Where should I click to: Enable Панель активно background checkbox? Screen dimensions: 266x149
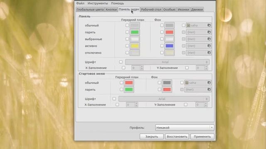click(162, 46)
